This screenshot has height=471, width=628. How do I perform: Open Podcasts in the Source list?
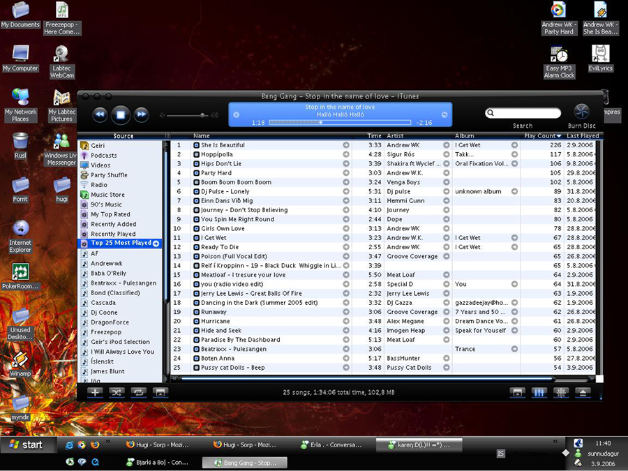(x=104, y=156)
